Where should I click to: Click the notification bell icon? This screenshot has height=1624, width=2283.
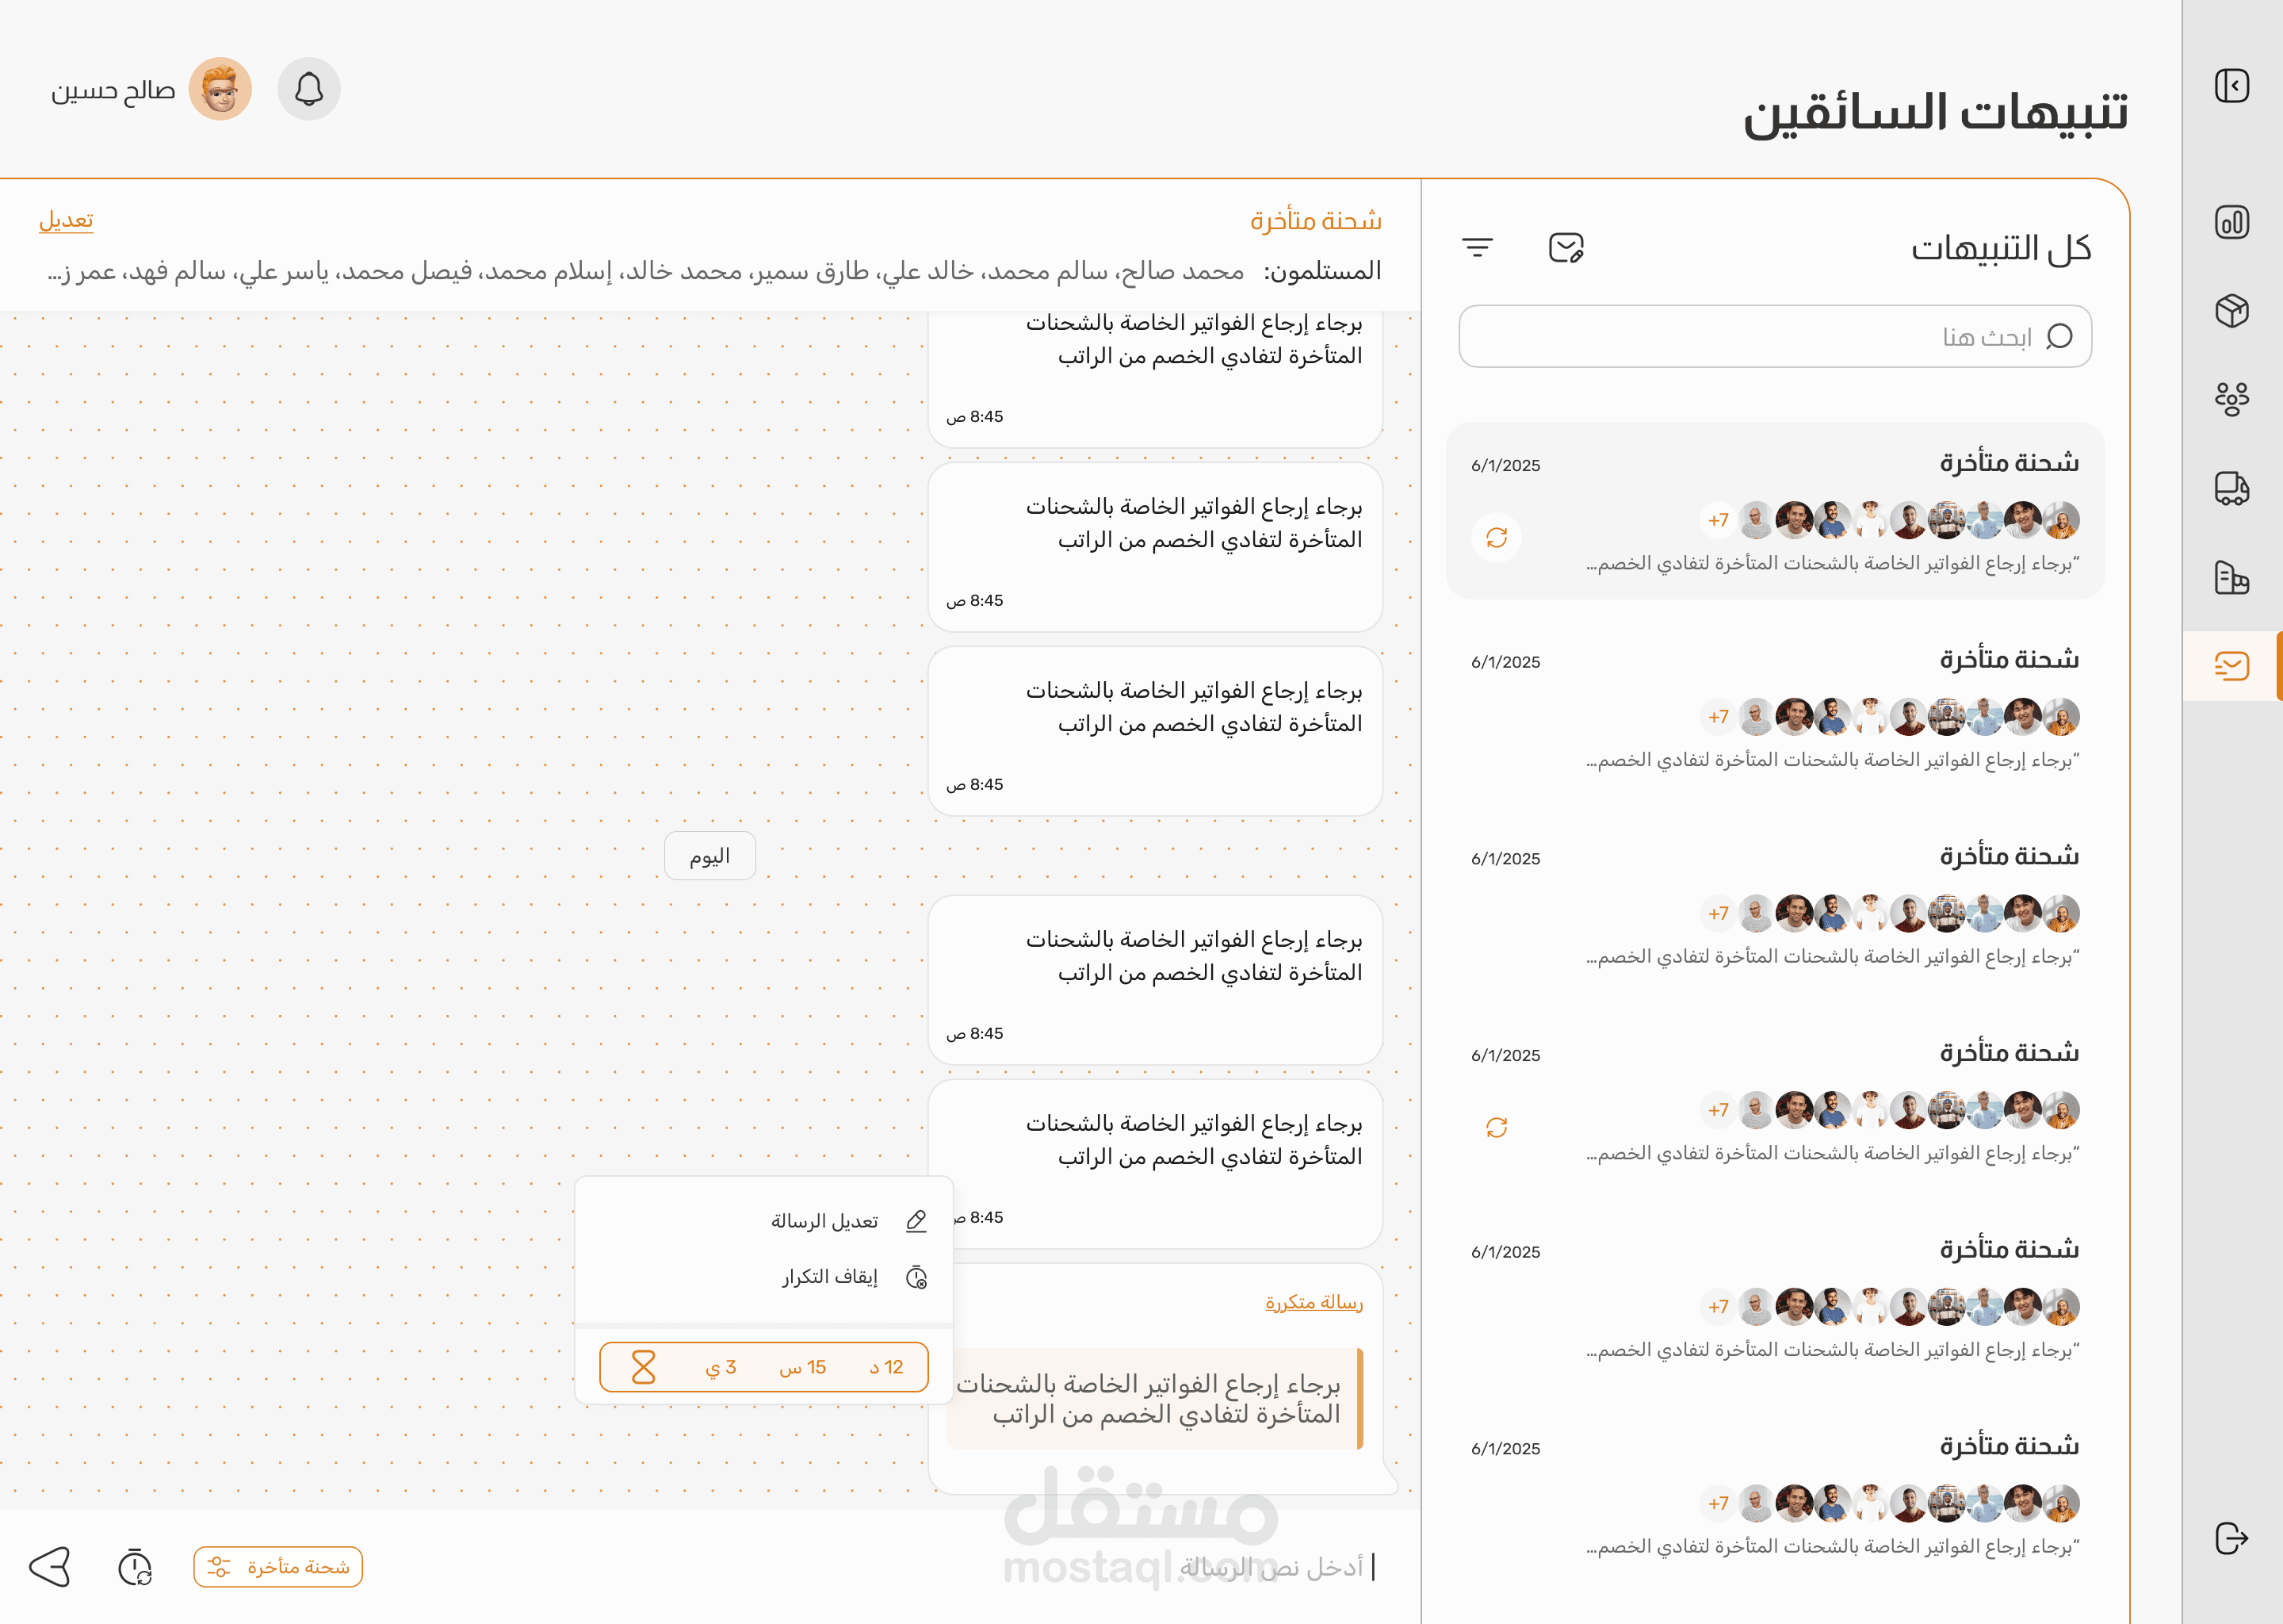coord(309,89)
